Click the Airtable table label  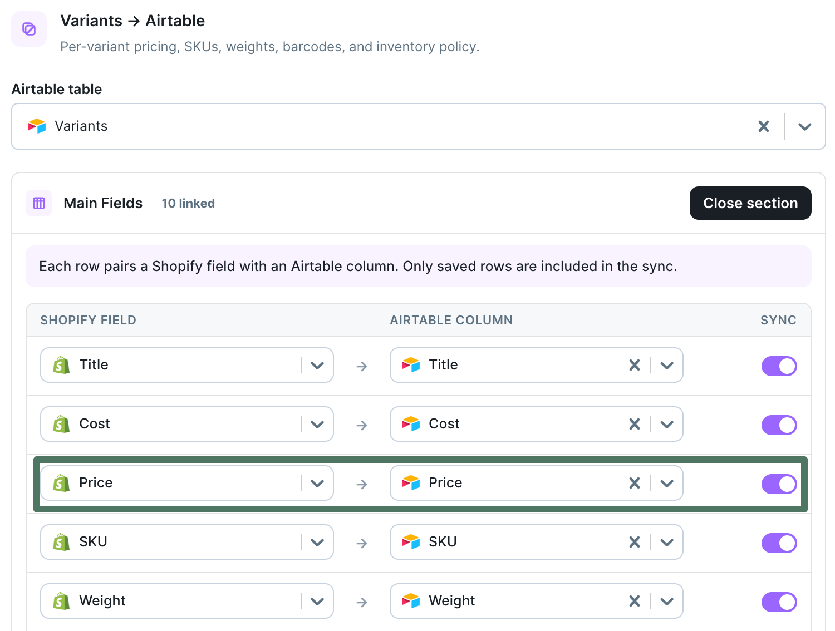tap(57, 90)
